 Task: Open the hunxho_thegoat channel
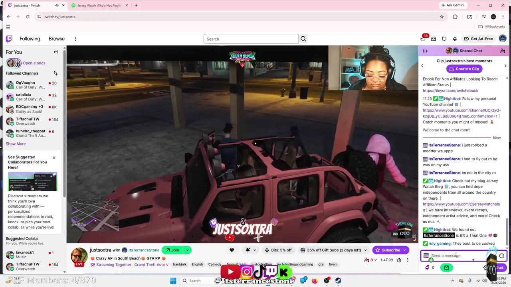[32, 134]
